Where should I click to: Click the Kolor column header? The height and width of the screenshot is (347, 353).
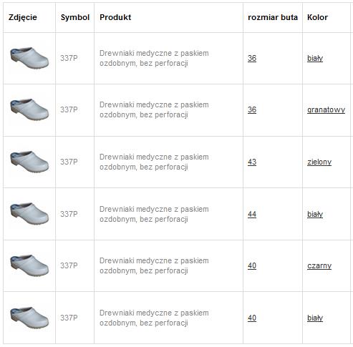[317, 17]
